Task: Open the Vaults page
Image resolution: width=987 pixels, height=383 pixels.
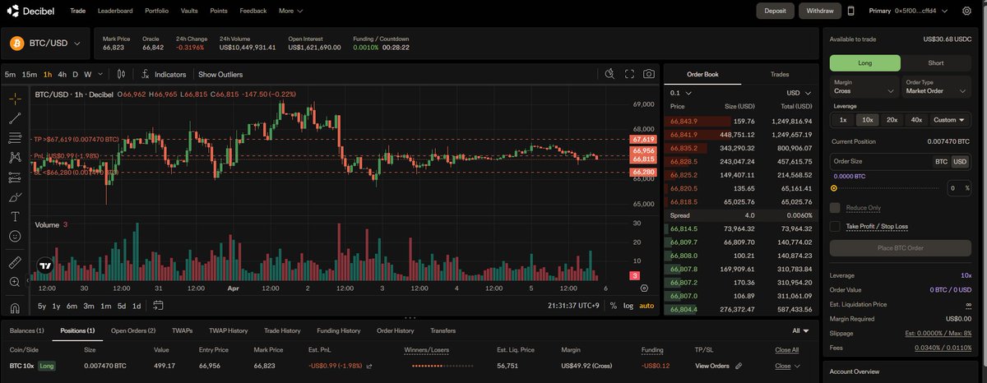Action: click(190, 11)
